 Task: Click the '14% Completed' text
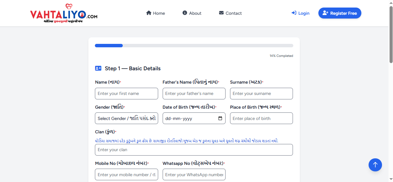coord(281,56)
